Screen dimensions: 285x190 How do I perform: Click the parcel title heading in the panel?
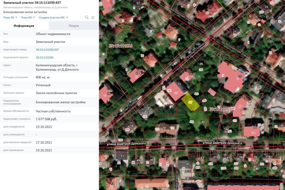click(x=32, y=3)
